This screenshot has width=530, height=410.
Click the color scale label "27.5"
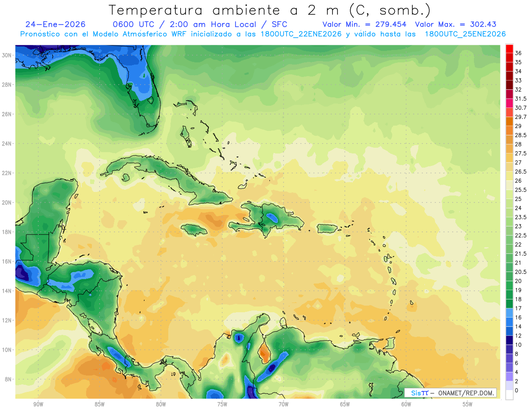pyautogui.click(x=521, y=153)
